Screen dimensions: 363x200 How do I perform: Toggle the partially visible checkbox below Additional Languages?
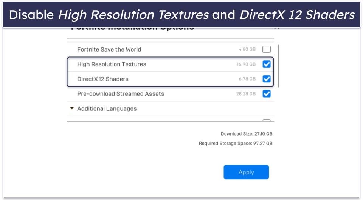(x=267, y=121)
